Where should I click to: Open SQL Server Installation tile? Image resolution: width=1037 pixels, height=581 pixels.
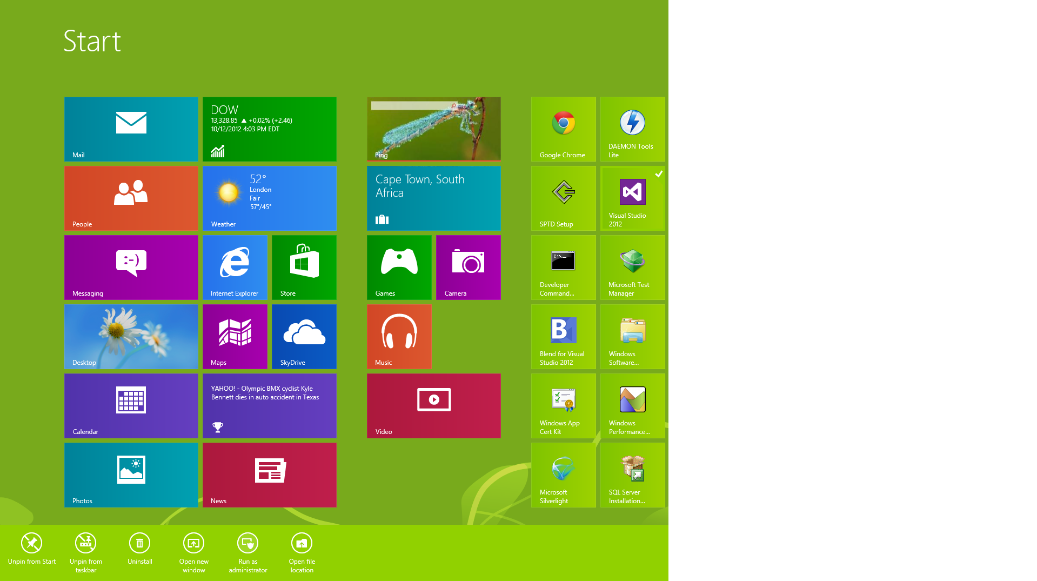tap(633, 475)
